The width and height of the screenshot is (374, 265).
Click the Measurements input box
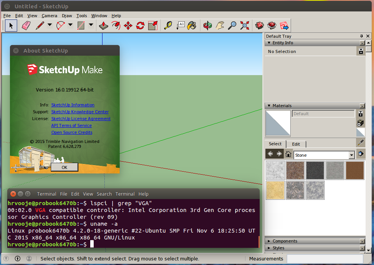click(x=325, y=259)
